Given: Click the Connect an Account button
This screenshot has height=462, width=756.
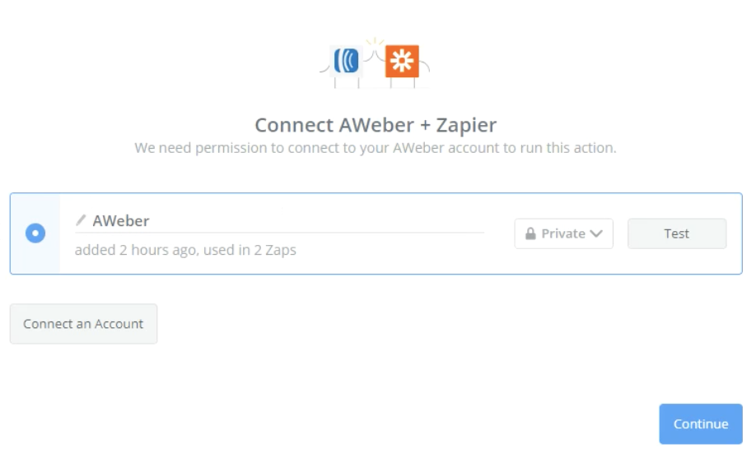Looking at the screenshot, I should [x=83, y=324].
